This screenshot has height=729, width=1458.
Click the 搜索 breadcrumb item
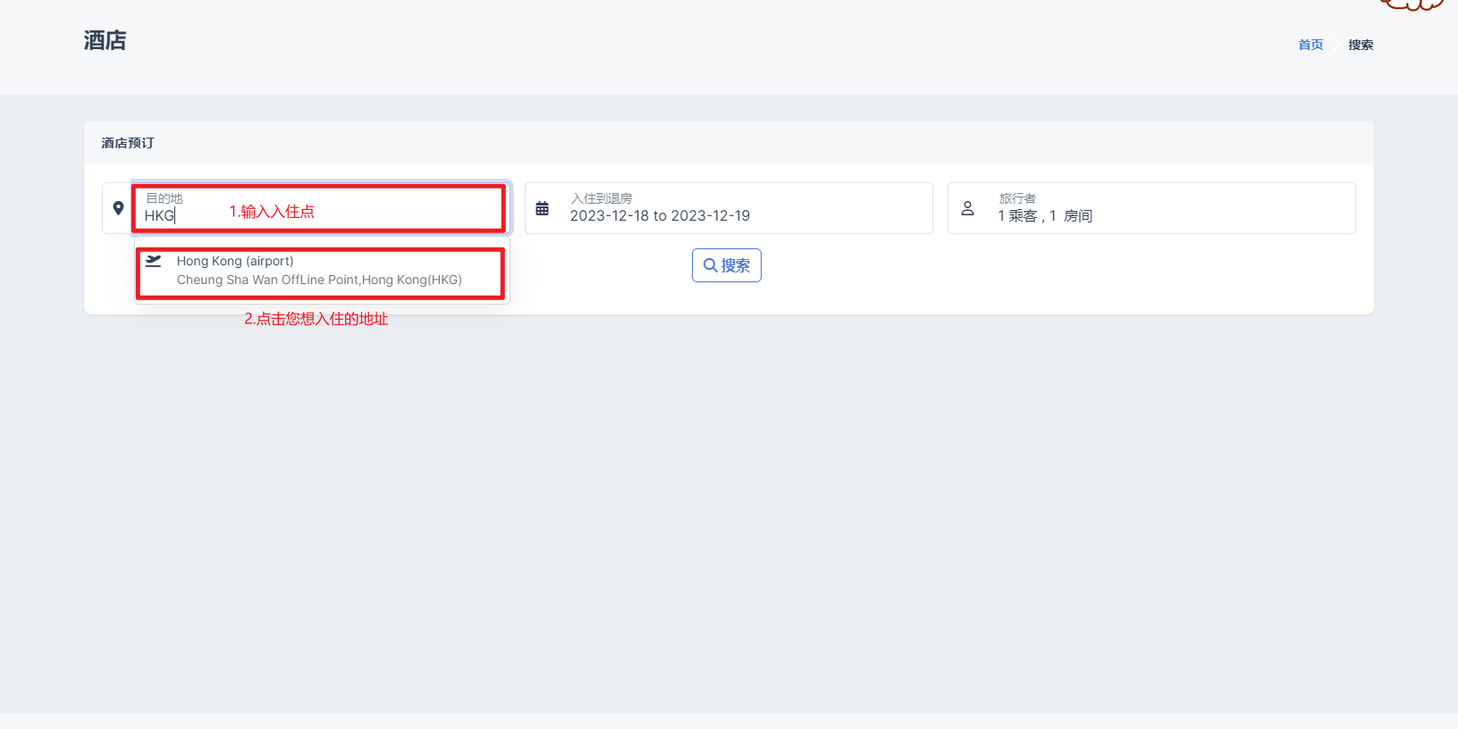[x=1361, y=45]
